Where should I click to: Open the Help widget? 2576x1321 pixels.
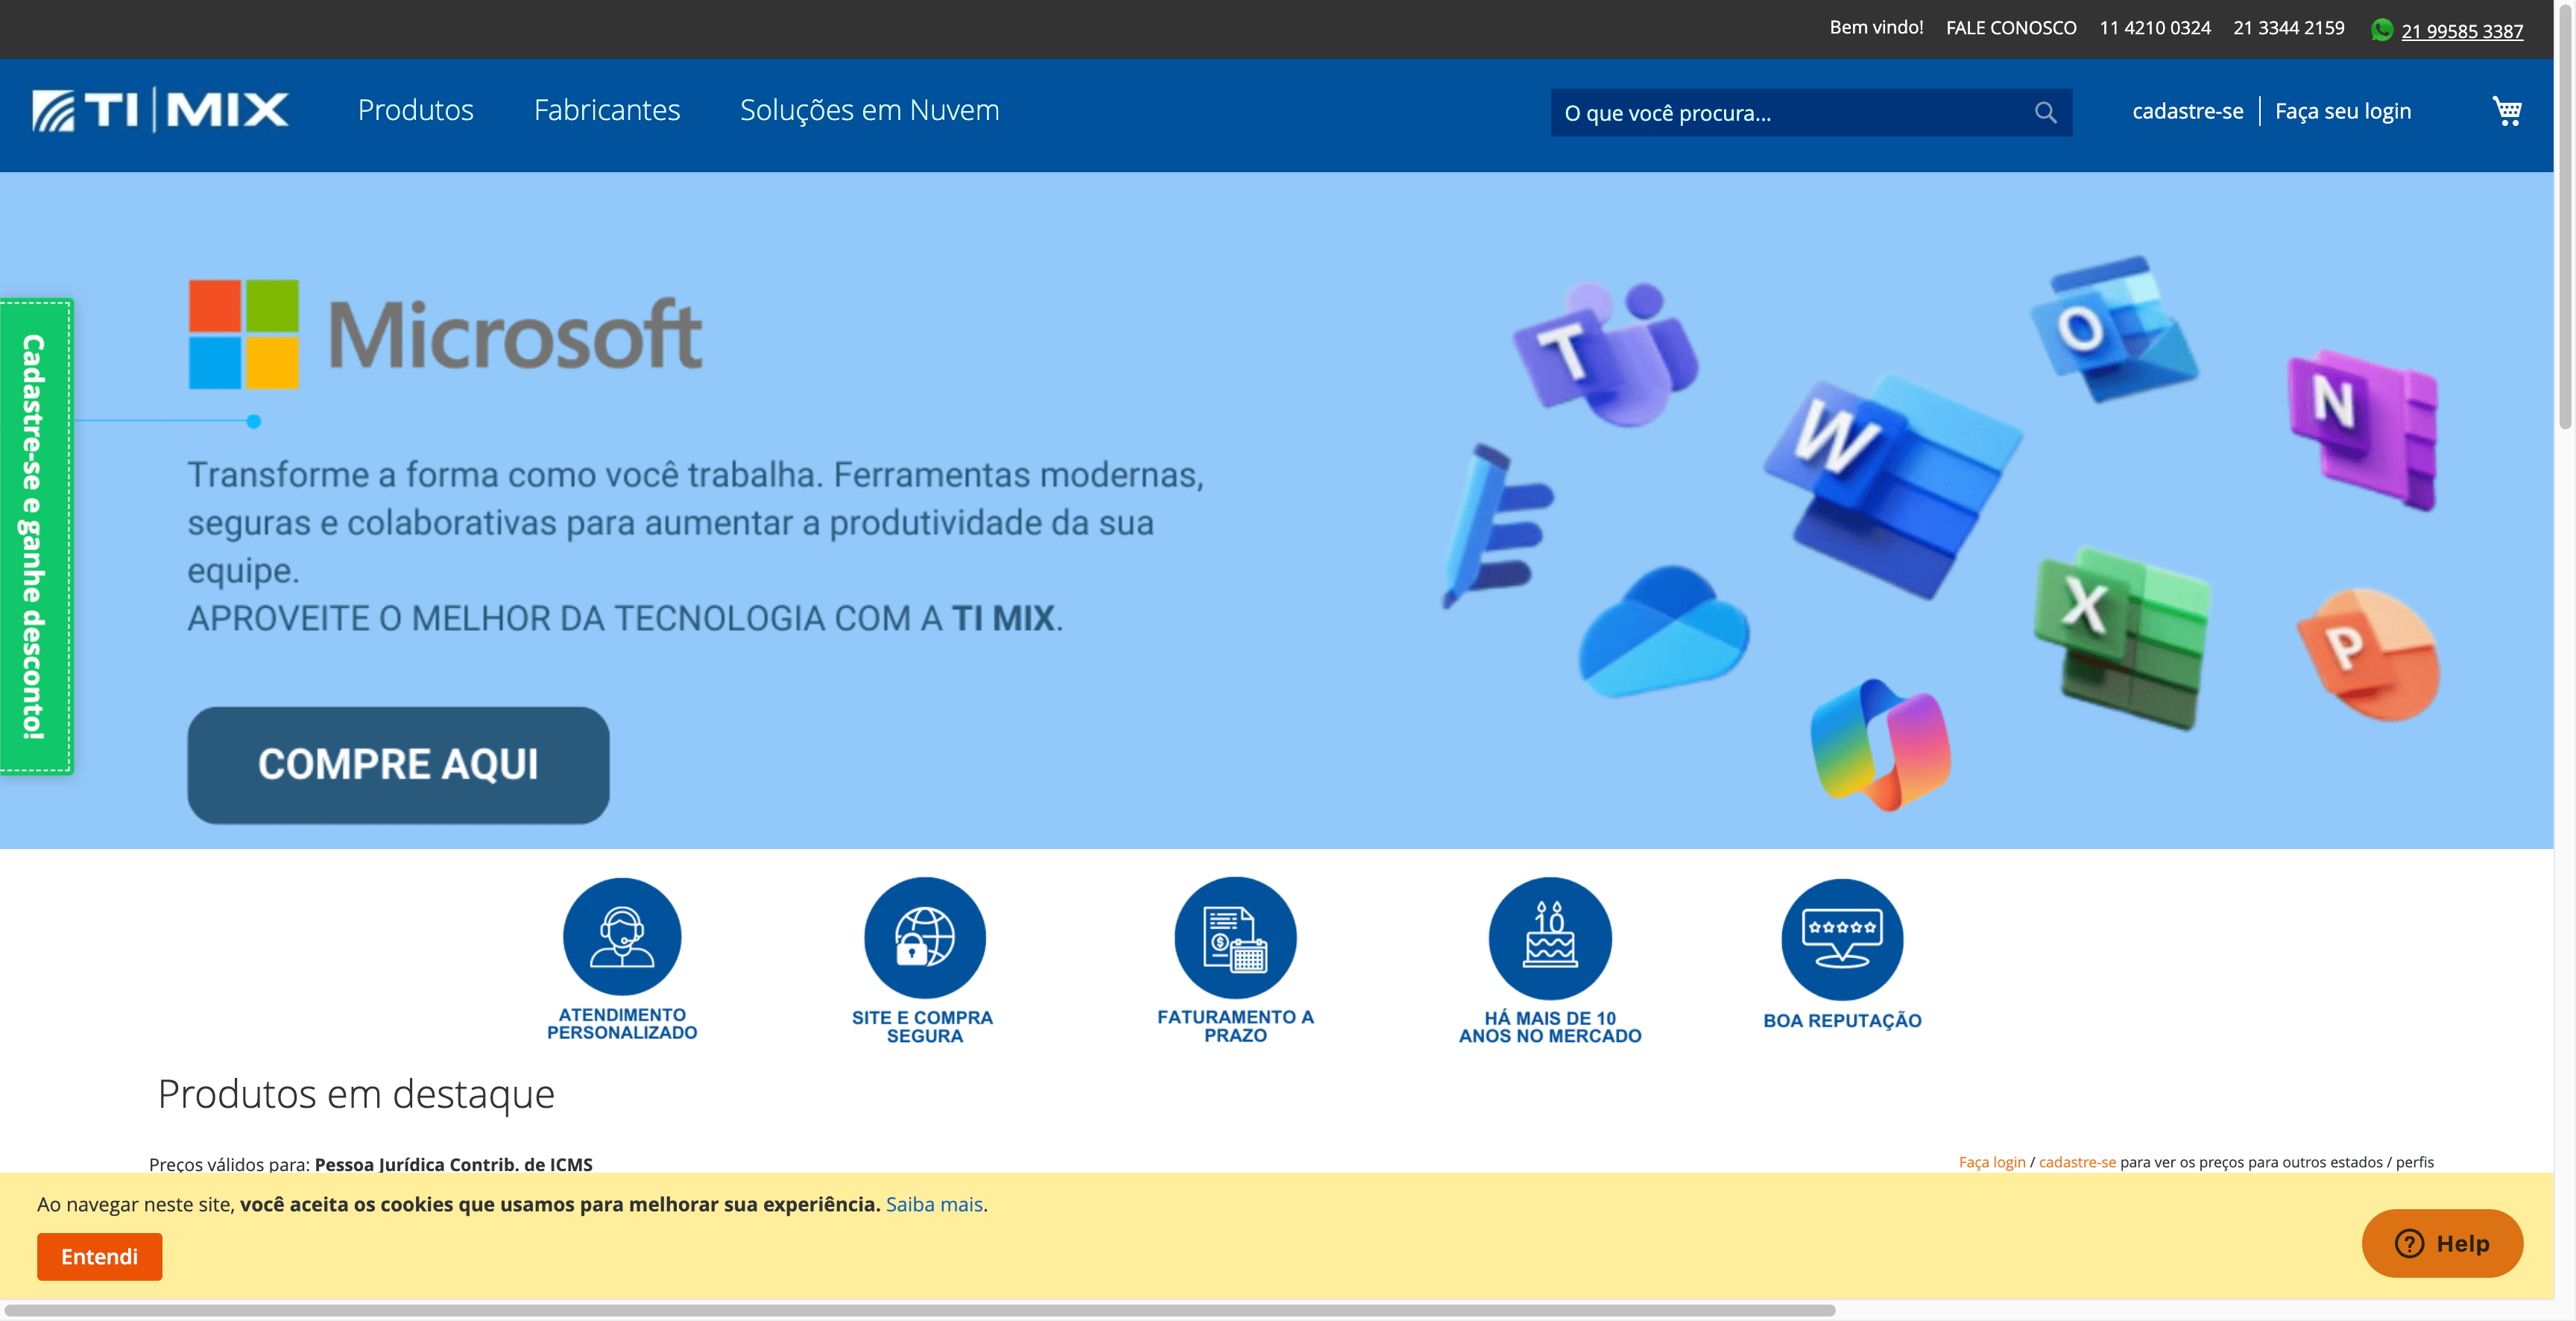click(x=2441, y=1243)
